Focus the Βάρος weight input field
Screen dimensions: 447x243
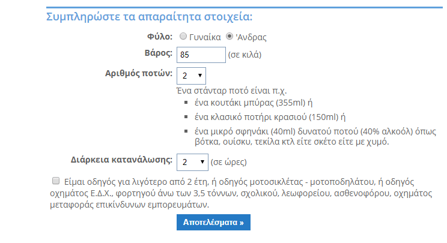point(201,55)
